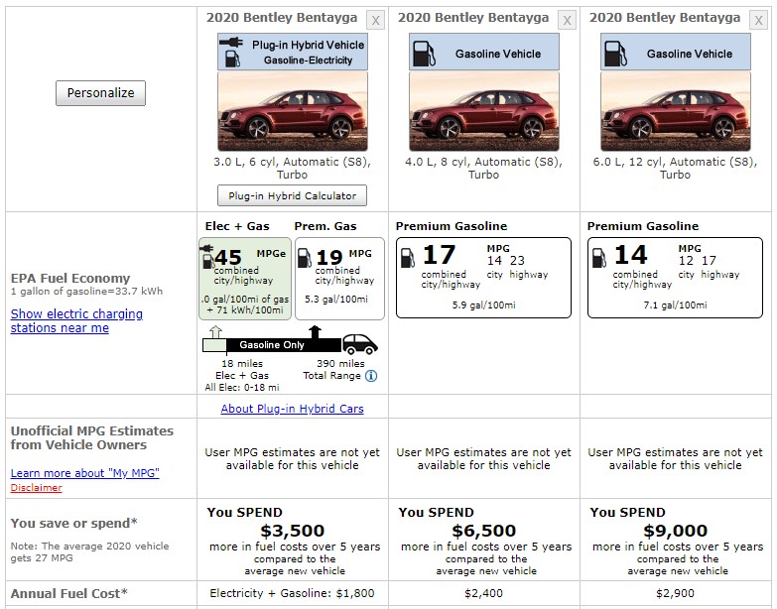Click the $2,400 annual fuel cost

[x=483, y=593]
